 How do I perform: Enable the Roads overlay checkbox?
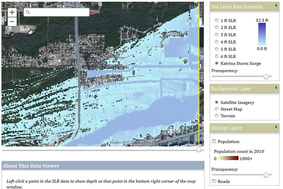coord(214,181)
